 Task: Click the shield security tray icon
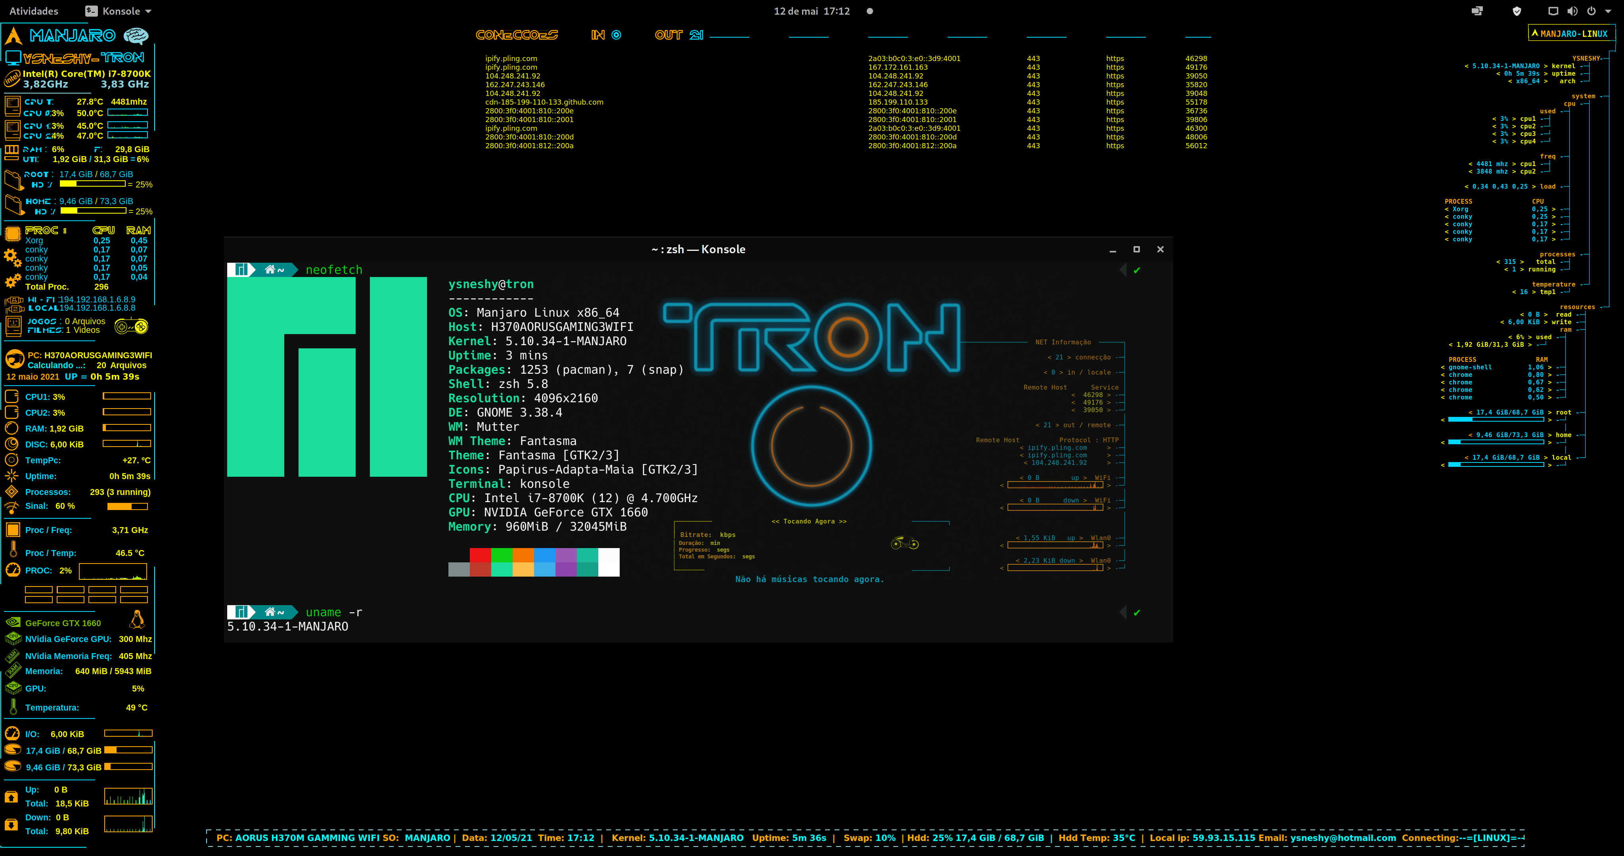[1517, 11]
